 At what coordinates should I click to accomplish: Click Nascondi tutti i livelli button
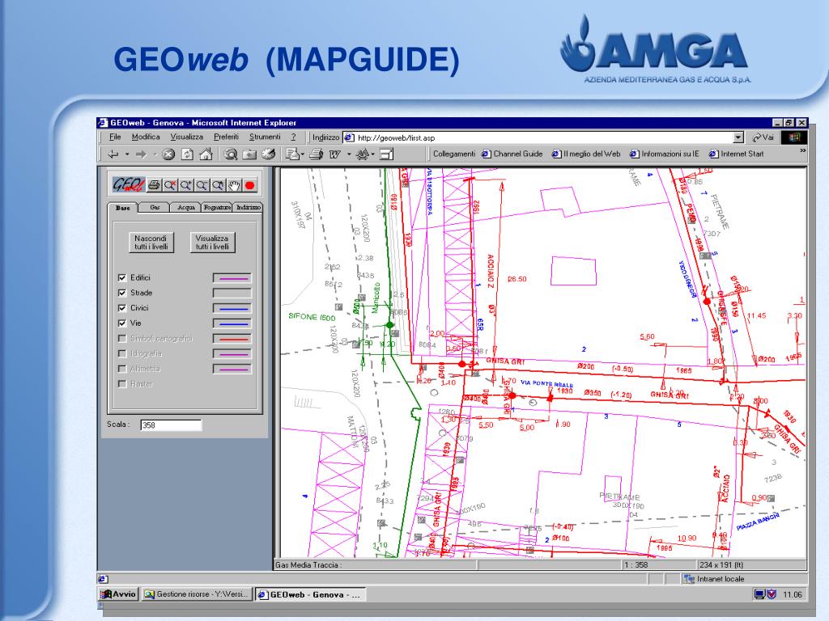pos(151,243)
